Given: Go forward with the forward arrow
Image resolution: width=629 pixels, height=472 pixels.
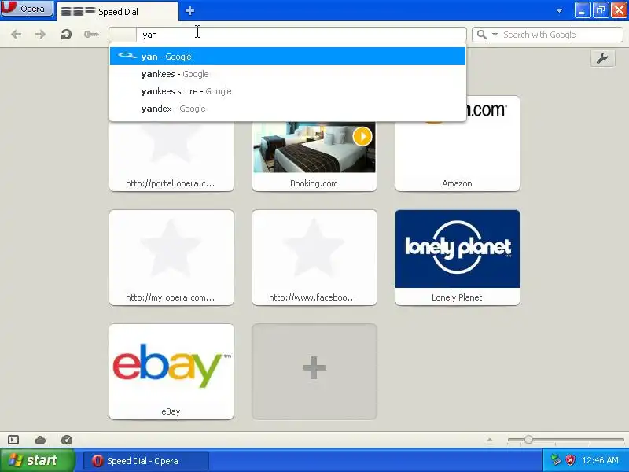Looking at the screenshot, I should point(40,35).
